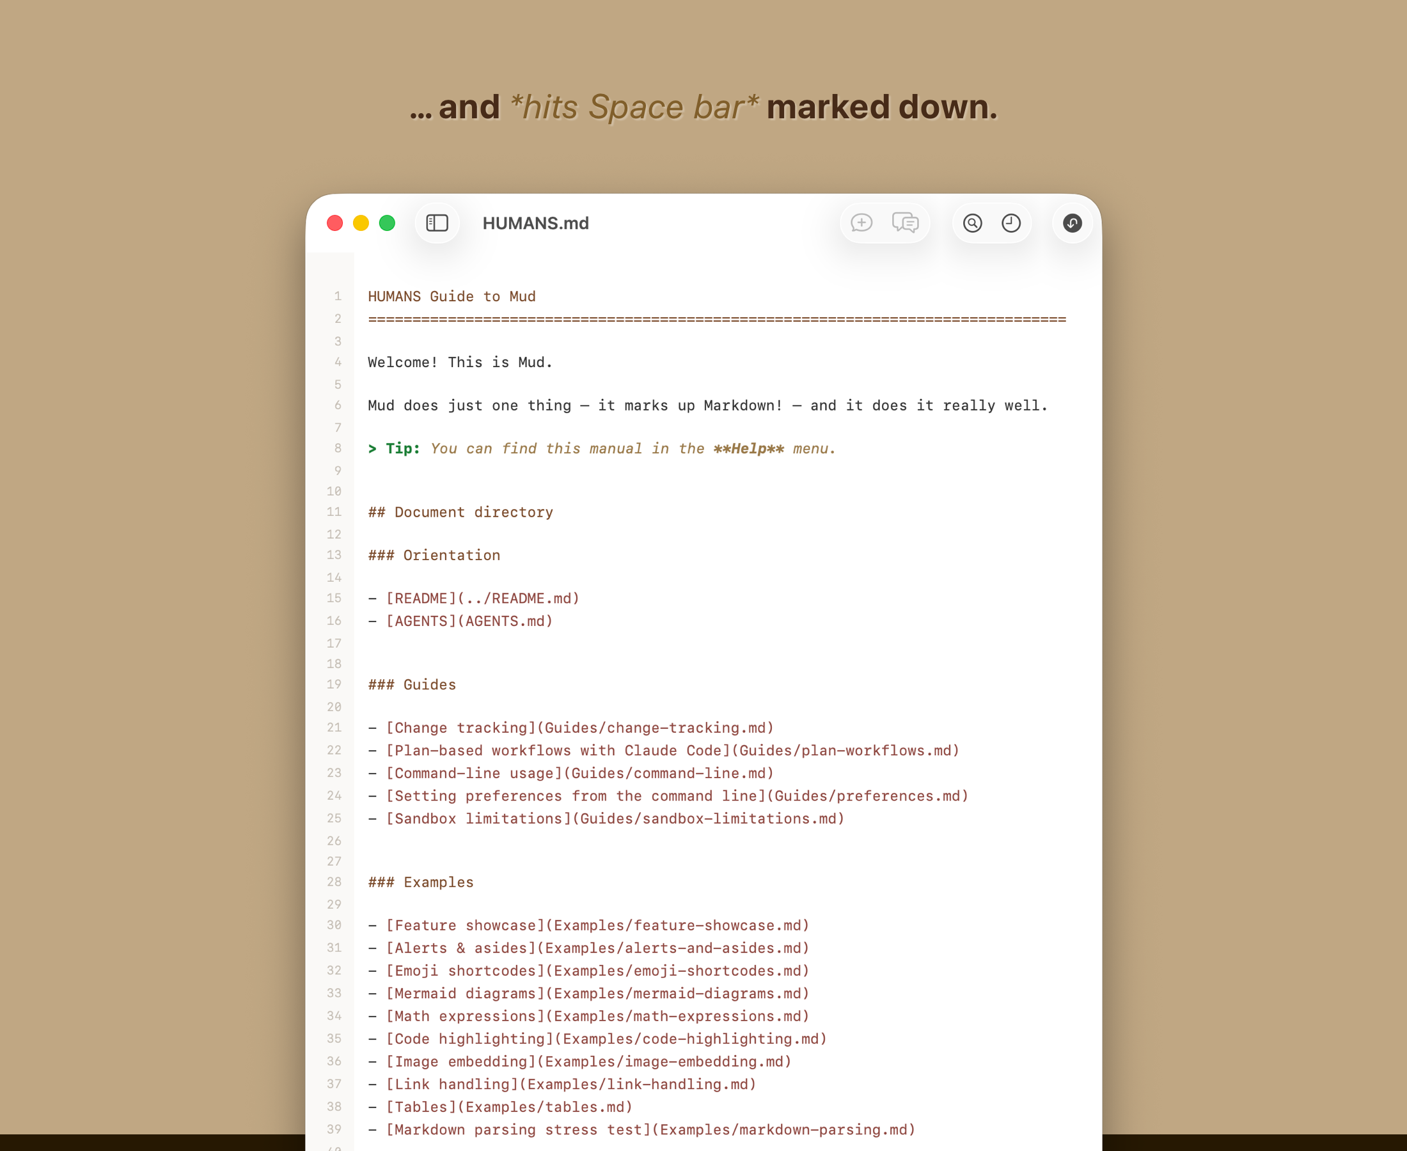Click the Feature showcase link line
Screen dimensions: 1407x1151
589,925
